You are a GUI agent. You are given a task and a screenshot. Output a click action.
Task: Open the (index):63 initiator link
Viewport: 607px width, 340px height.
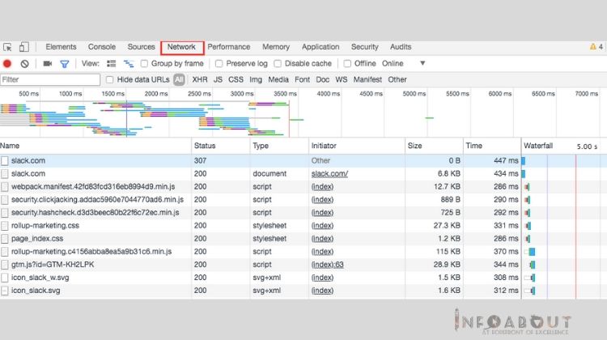[328, 265]
